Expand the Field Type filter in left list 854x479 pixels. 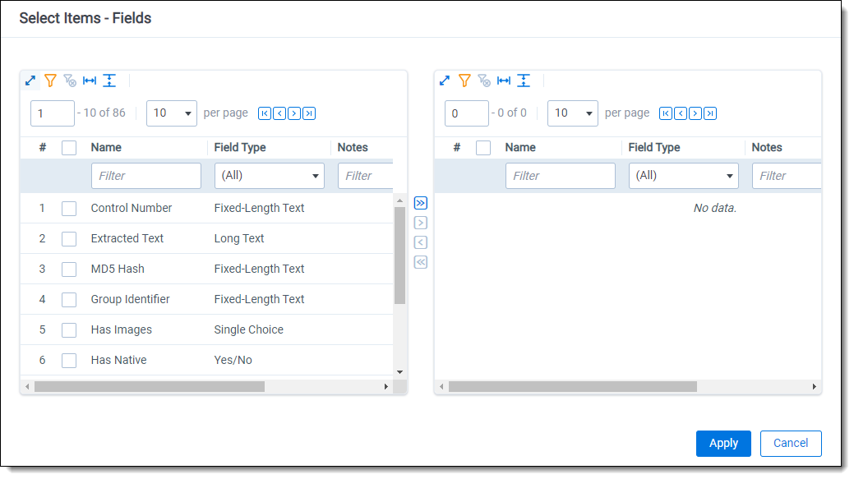coord(269,176)
